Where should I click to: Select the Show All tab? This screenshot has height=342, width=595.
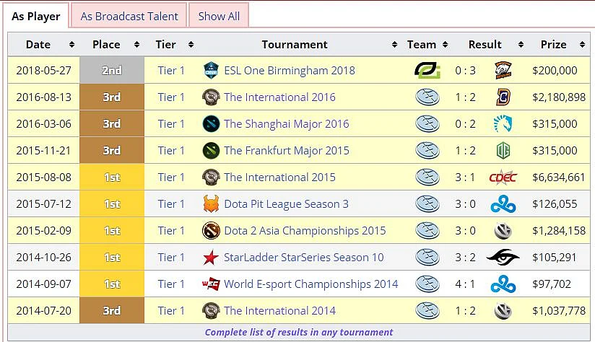[x=219, y=17]
